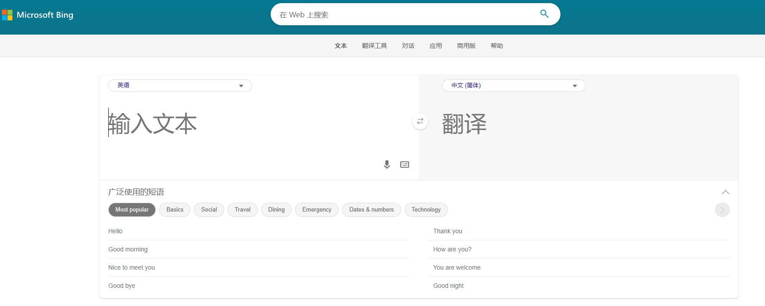This screenshot has height=306, width=765.
Task: Start voice input with microphone icon
Action: pyautogui.click(x=387, y=165)
